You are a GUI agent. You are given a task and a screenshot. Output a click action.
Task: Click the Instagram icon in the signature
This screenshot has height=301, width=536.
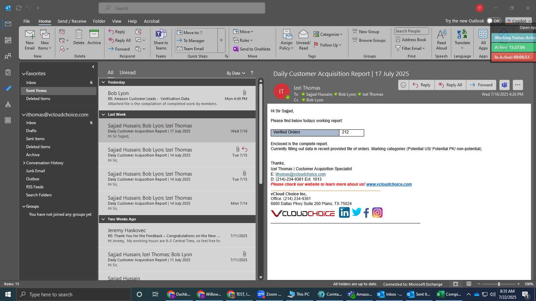(377, 212)
